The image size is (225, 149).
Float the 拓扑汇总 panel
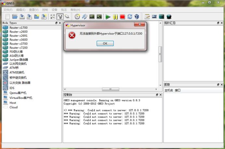[x=218, y=23]
